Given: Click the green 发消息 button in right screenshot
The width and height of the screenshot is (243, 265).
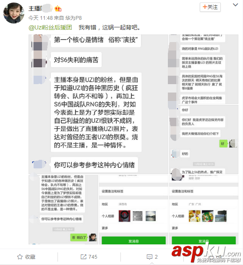Looking at the screenshot, I should click(204, 241).
